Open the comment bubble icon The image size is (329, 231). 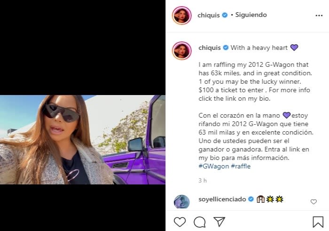pos(200,222)
